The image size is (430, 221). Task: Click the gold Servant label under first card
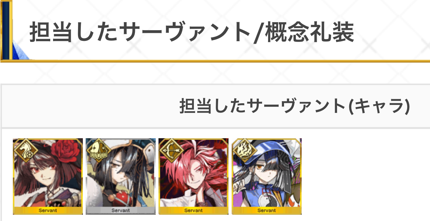point(48,210)
